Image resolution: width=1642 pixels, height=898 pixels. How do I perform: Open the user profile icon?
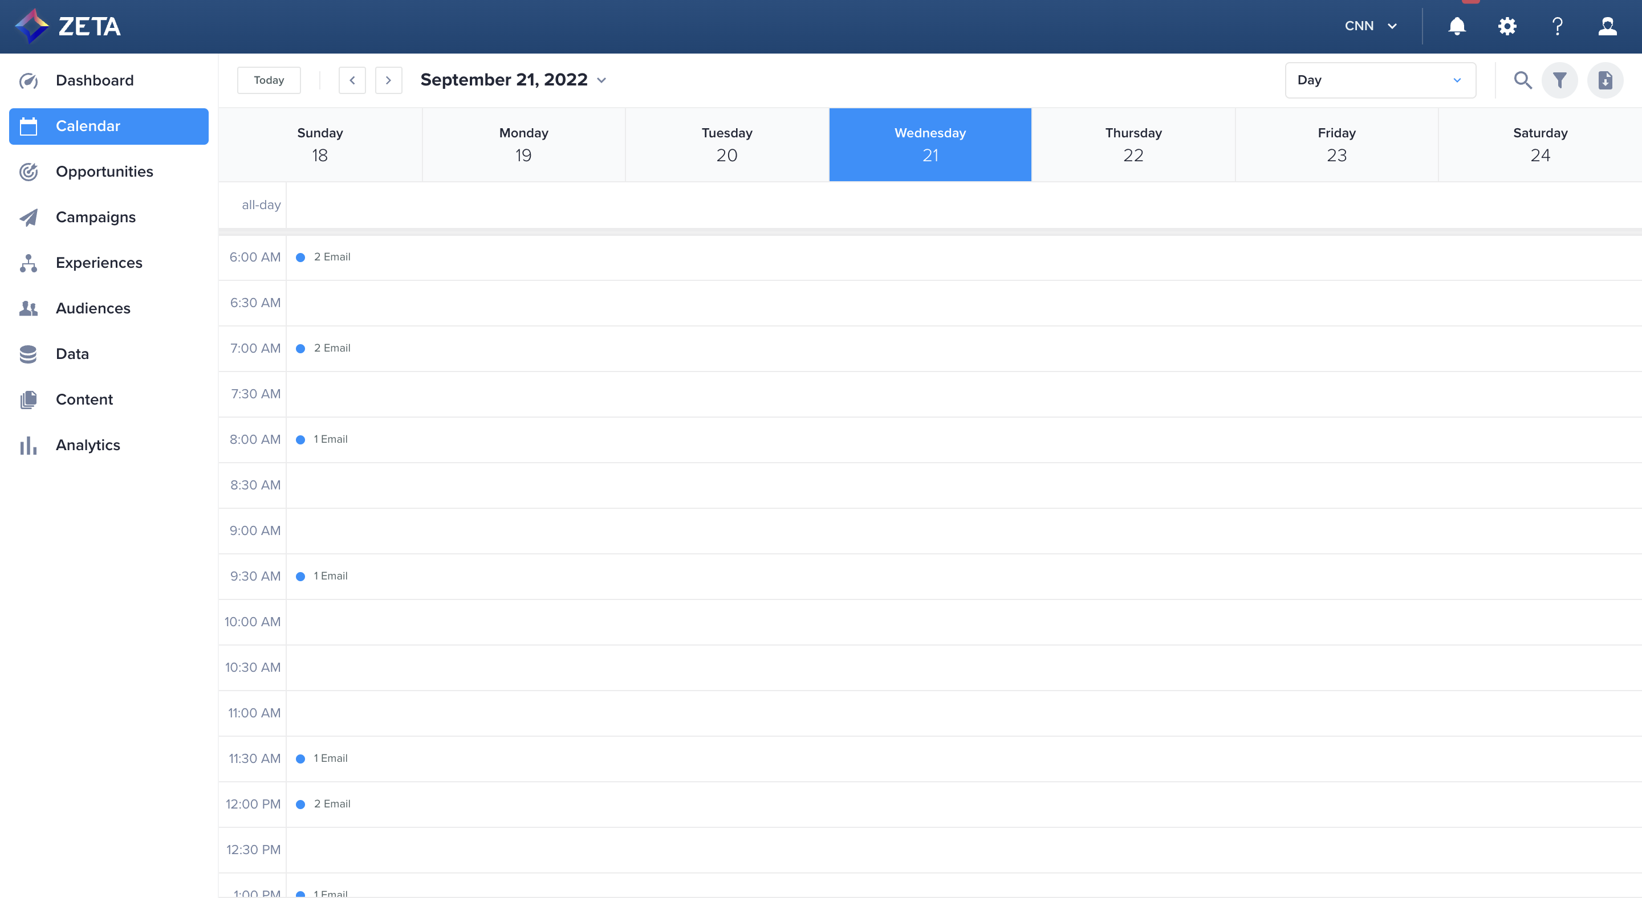pos(1607,26)
